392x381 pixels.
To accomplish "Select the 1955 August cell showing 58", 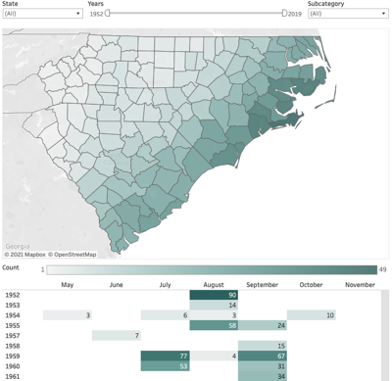I will 214,325.
